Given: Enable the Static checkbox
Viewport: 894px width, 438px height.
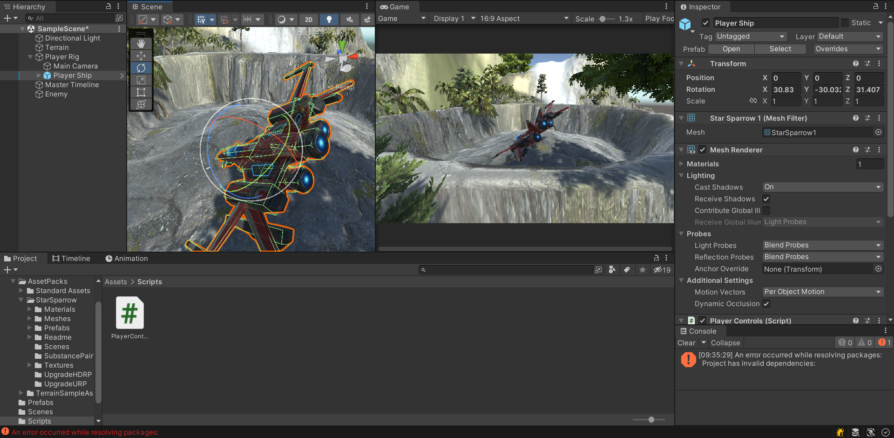Looking at the screenshot, I should tap(845, 23).
